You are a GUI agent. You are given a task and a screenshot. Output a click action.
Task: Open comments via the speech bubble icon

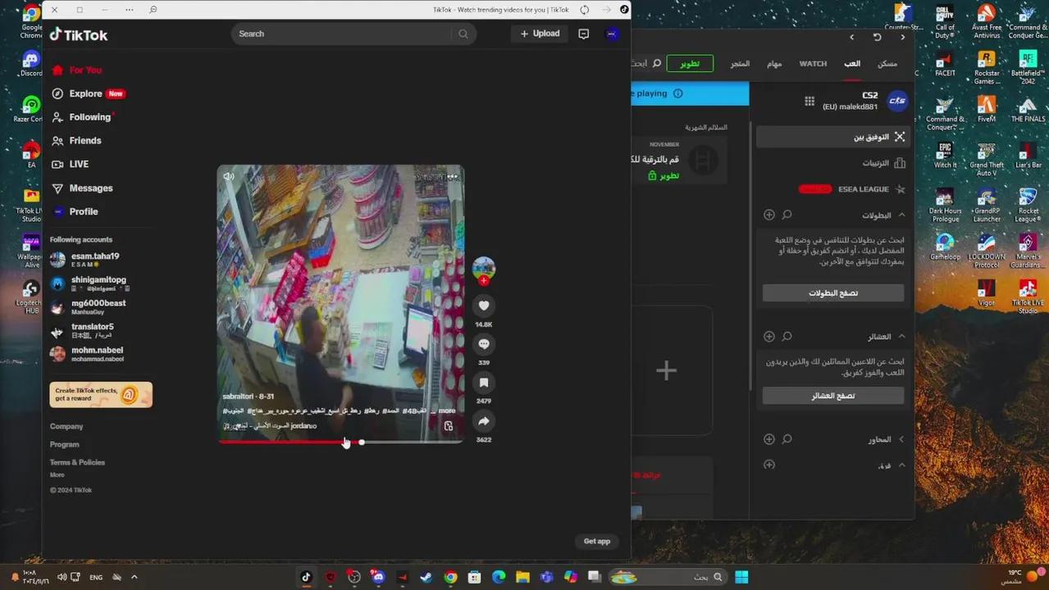pyautogui.click(x=483, y=343)
